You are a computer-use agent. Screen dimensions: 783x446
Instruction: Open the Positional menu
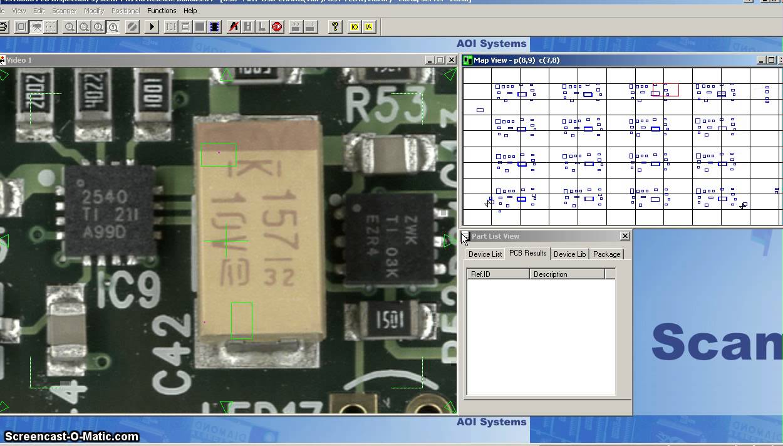125,11
